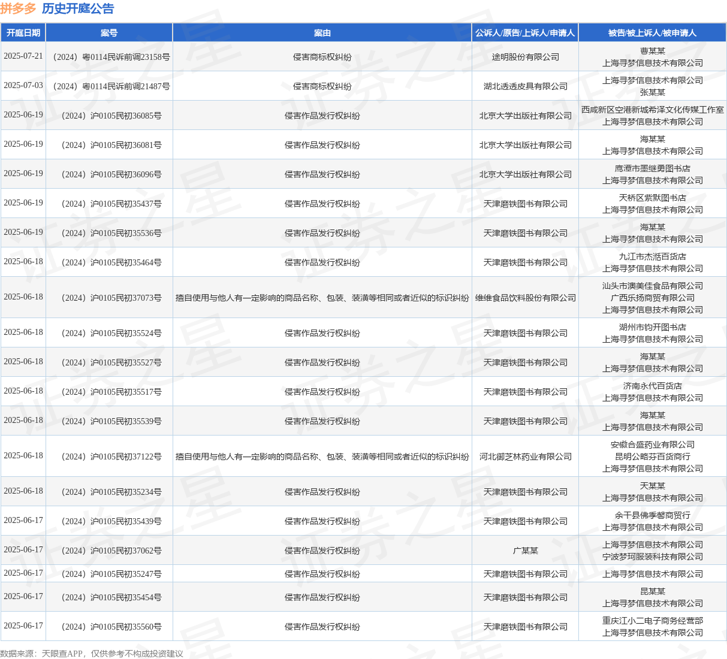Select case number 沪0105民初35247号
This screenshot has width=727, height=659.
pos(109,574)
